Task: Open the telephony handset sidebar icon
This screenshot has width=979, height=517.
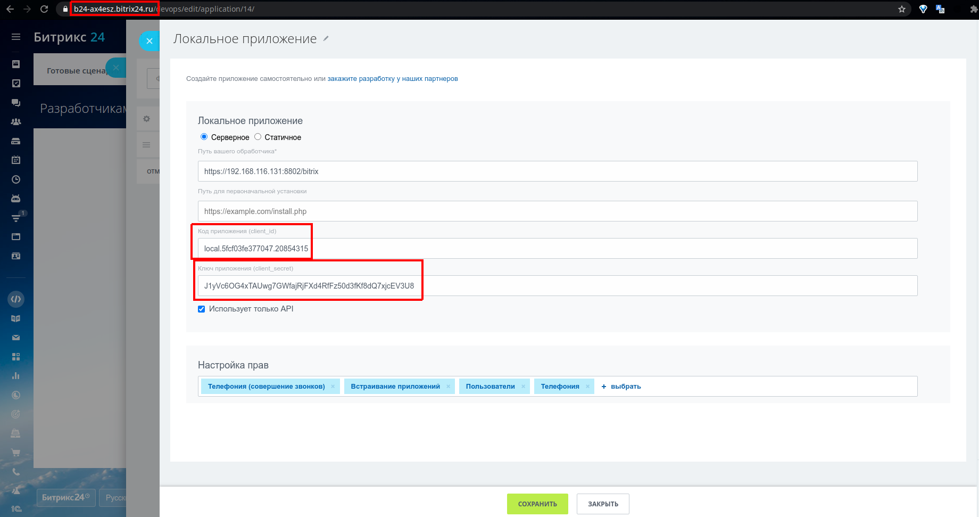Action: 16,472
